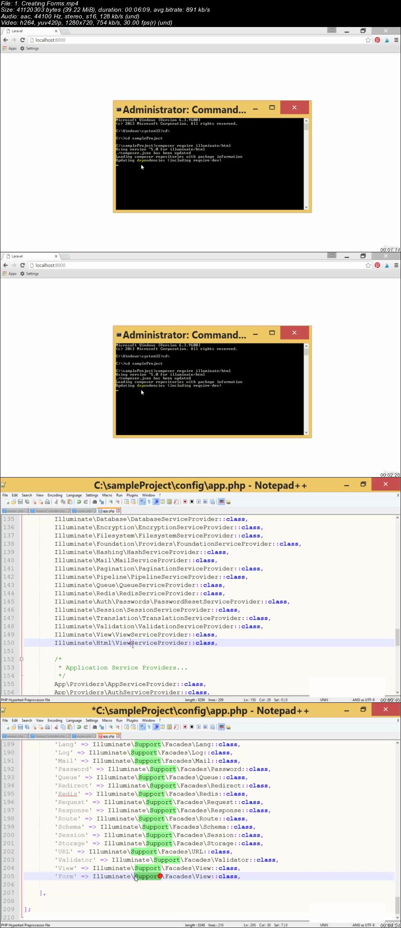401x928 pixels.
Task: Switch to SessionController.php tab in unsaved *app.php Notepad++
Action: (50, 736)
